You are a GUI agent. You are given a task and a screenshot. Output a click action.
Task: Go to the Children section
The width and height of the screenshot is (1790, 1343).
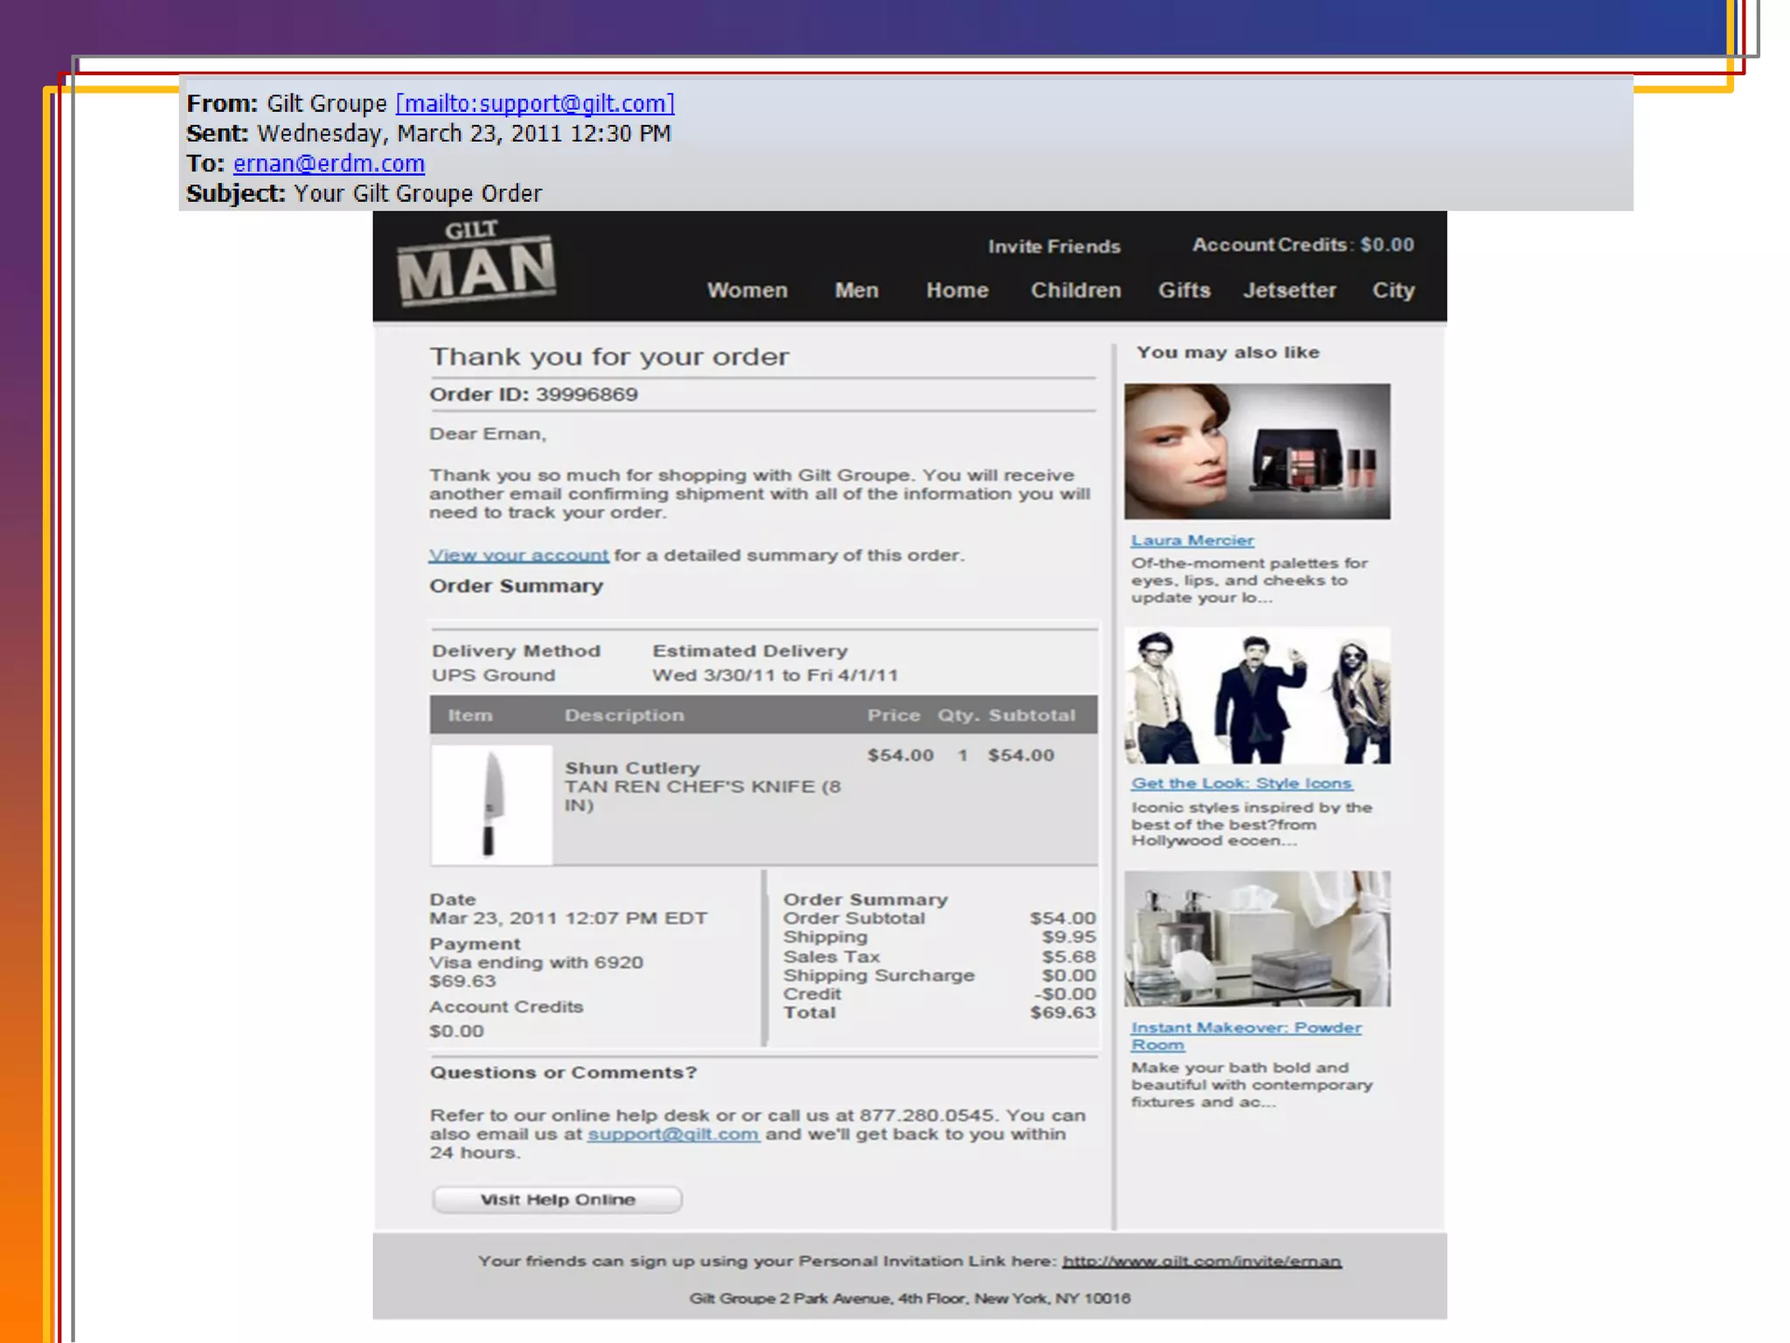(x=1075, y=290)
